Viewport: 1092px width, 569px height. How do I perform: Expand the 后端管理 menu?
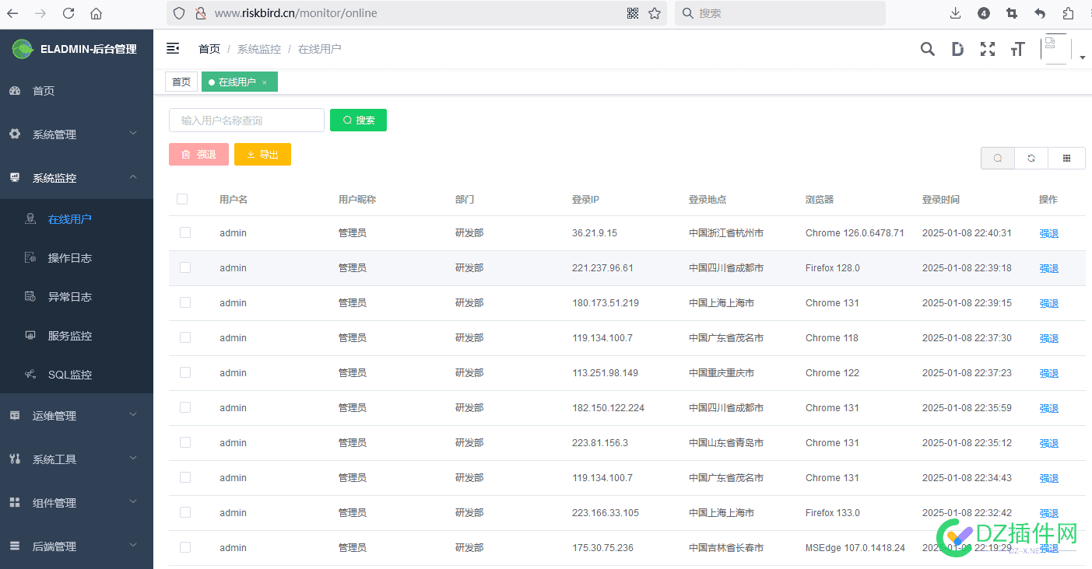point(76,546)
